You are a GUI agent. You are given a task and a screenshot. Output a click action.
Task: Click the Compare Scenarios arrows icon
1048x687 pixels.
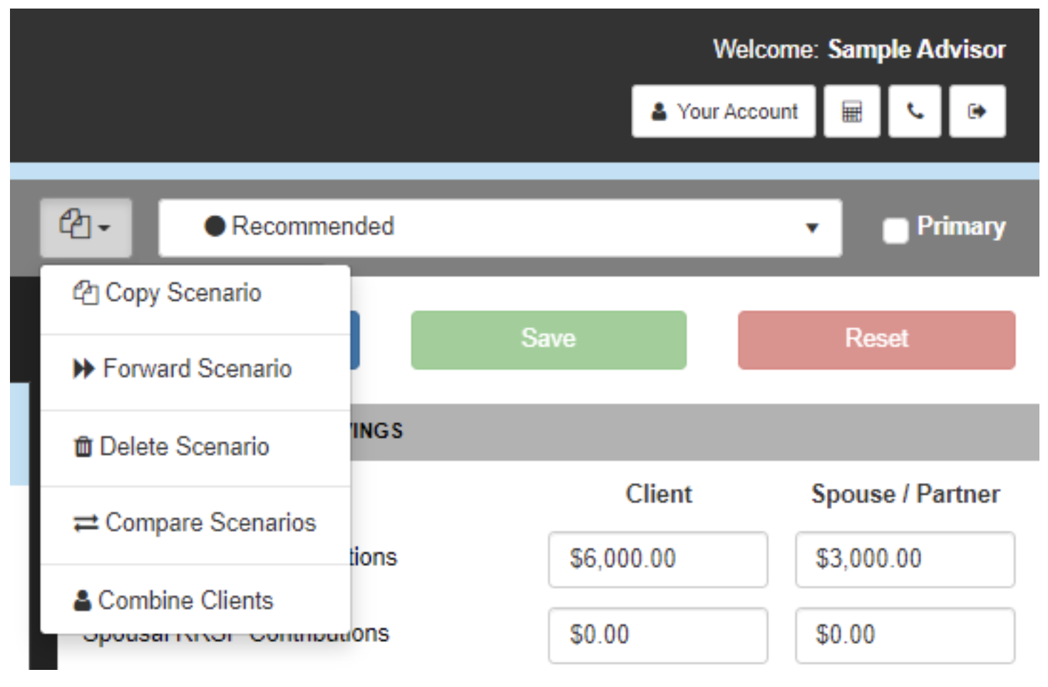(86, 524)
